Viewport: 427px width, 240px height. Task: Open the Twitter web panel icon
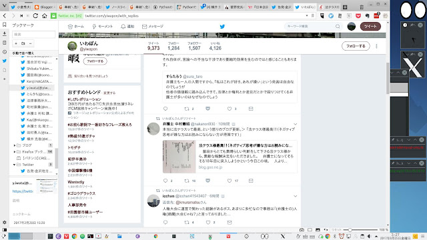pyautogui.click(x=5, y=61)
